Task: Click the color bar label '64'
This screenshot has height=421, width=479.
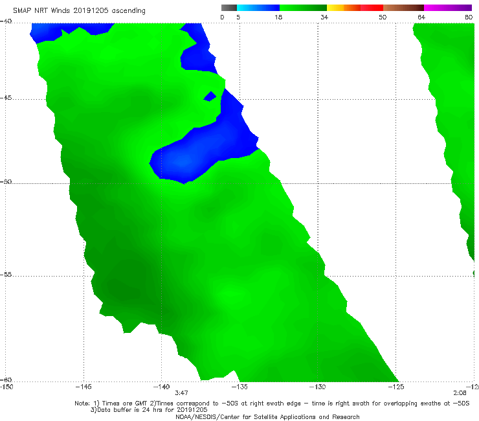Action: click(421, 17)
